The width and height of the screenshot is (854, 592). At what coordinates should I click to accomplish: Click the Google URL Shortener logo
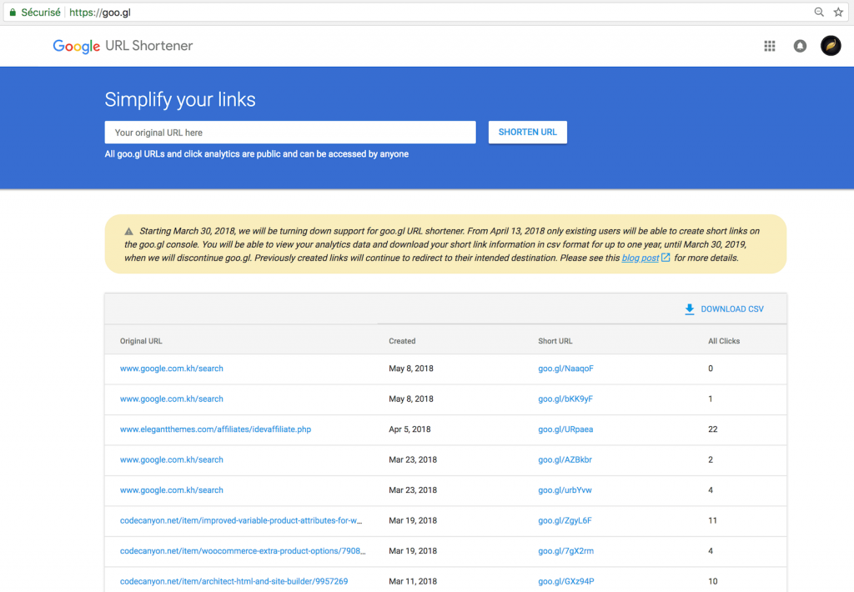[122, 46]
